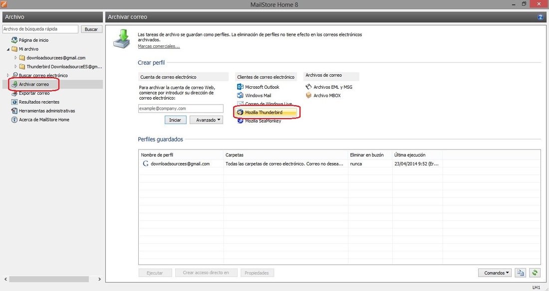
Task: Sort by Eliminar en buzón column
Action: 370,155
